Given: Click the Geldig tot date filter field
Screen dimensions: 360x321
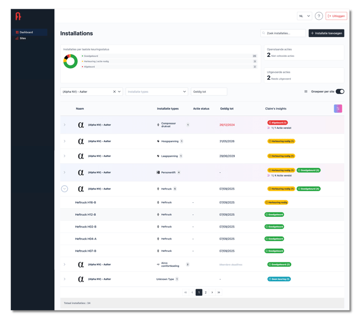Looking at the screenshot, I should coord(209,92).
